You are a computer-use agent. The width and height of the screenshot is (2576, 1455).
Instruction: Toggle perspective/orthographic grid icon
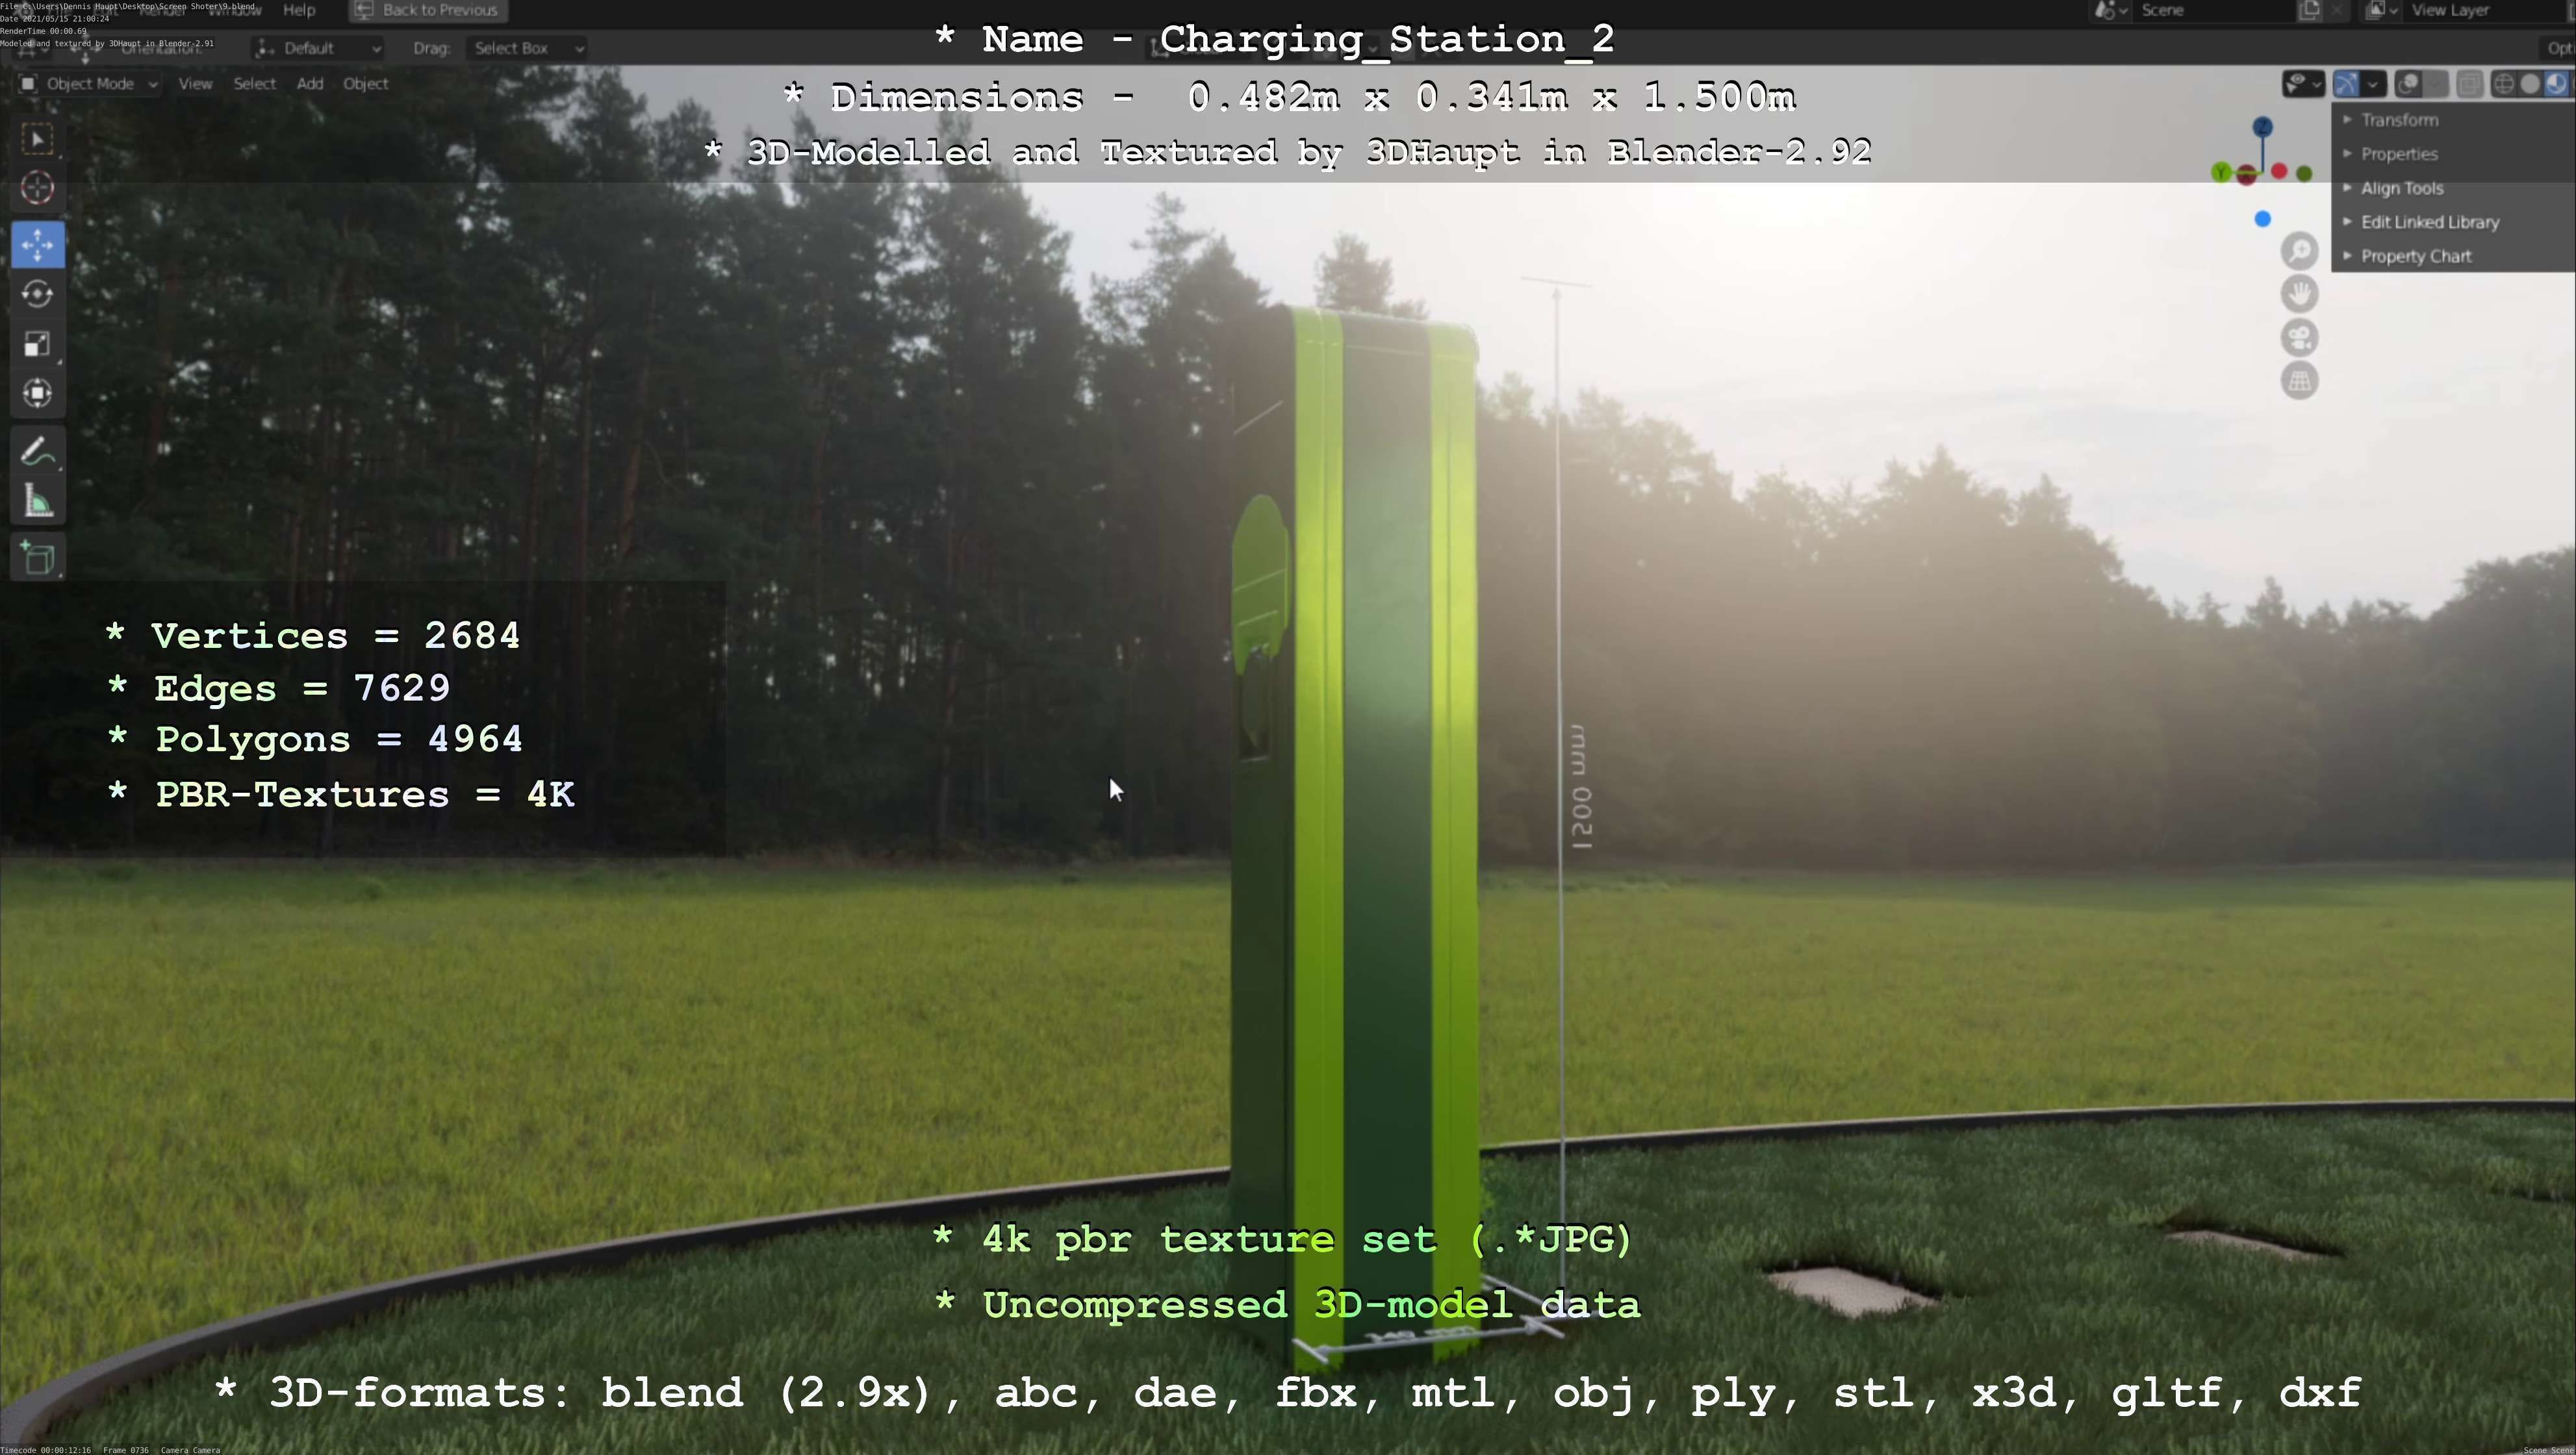(x=2299, y=381)
